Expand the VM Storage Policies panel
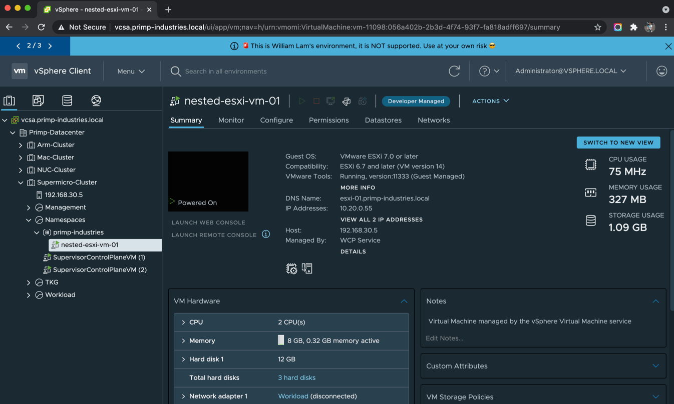Viewport: 674px width, 404px height. [655, 397]
